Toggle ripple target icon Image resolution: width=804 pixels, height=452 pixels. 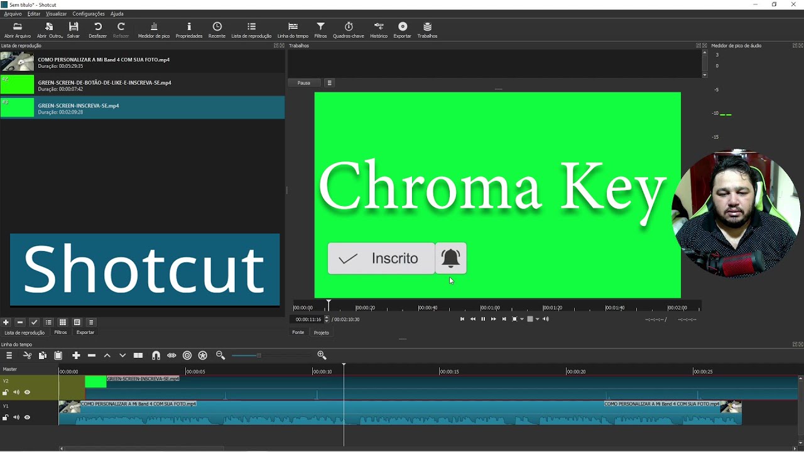coord(187,355)
